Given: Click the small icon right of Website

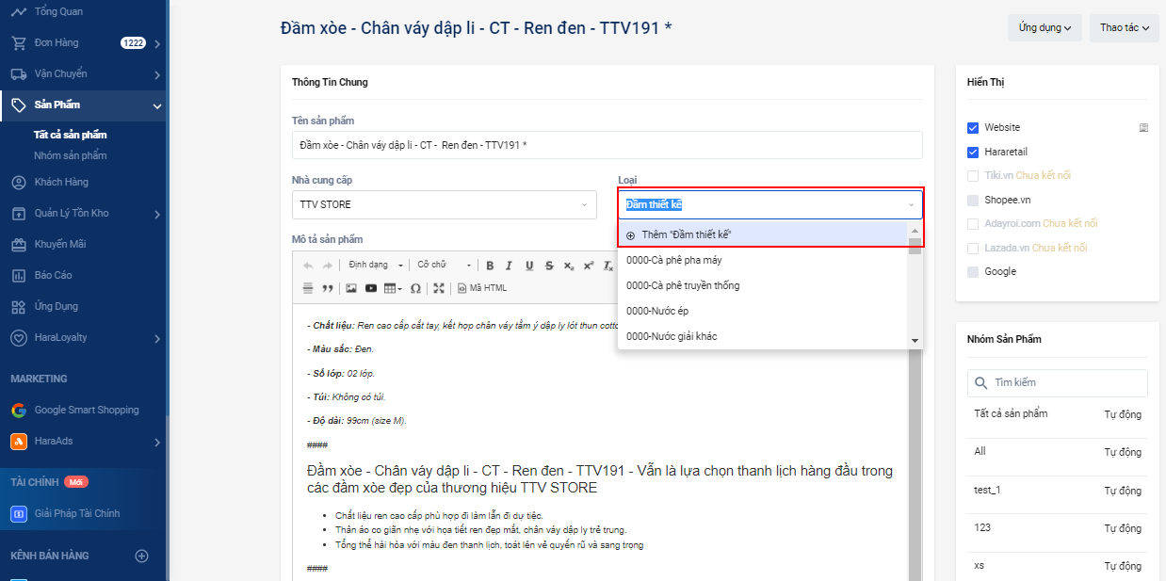Looking at the screenshot, I should [x=1143, y=127].
